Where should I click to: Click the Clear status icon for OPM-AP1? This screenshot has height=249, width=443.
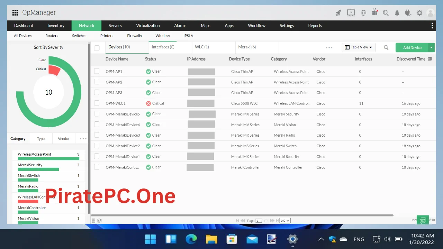148,72
